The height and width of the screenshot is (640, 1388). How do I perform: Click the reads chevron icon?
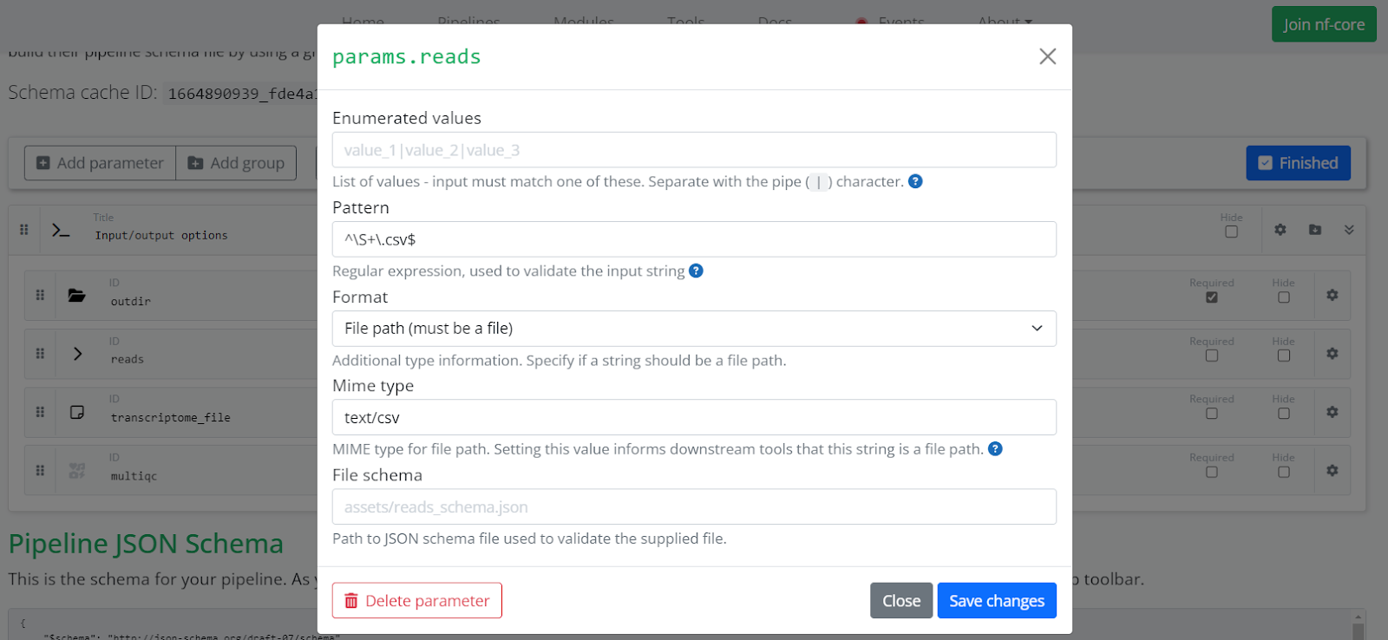[77, 353]
